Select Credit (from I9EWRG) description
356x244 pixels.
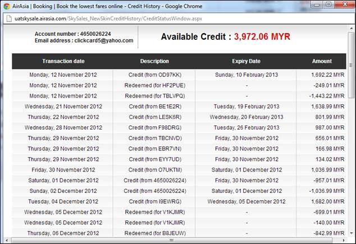(x=155, y=201)
